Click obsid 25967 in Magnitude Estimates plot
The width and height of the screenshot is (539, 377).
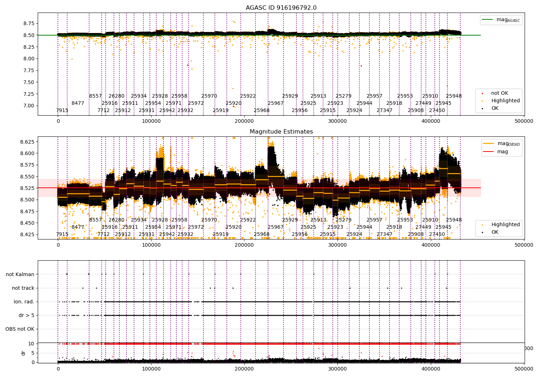(276, 227)
